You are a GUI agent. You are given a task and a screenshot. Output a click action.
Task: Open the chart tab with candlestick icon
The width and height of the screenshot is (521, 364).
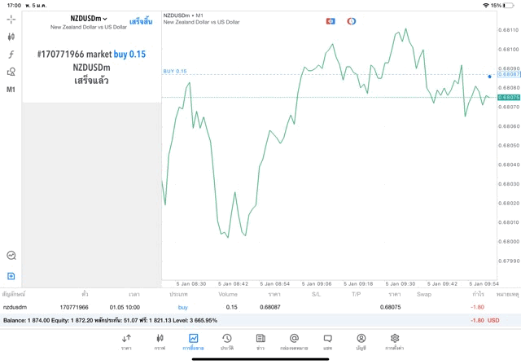[160, 342]
